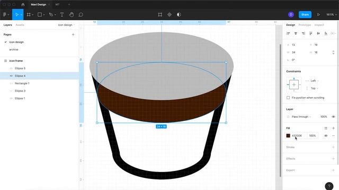Image resolution: width=339 pixels, height=190 pixels.
Task: Click the Edit object icon in toolbar
Action: pyautogui.click(x=160, y=15)
